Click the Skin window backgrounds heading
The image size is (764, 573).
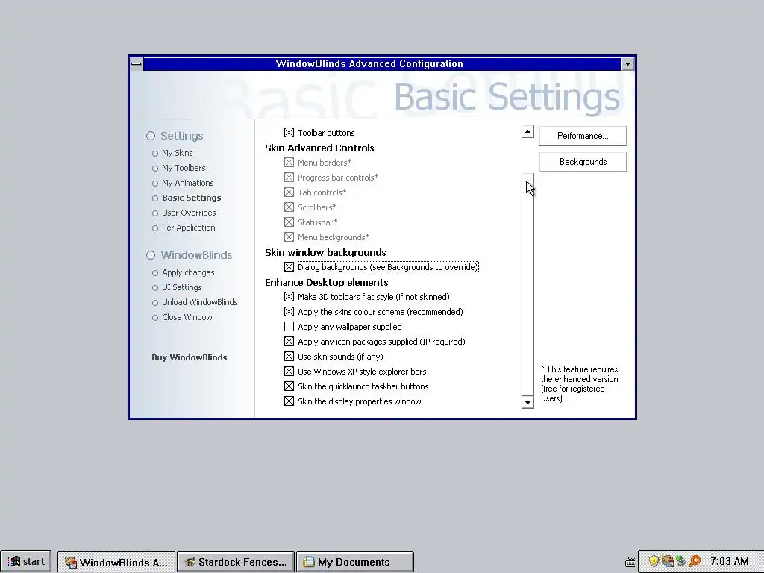[x=325, y=252]
